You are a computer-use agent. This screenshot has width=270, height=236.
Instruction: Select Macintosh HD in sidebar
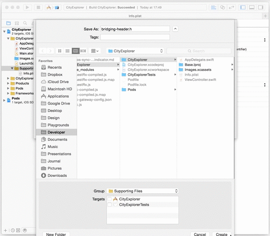pyautogui.click(x=57, y=89)
